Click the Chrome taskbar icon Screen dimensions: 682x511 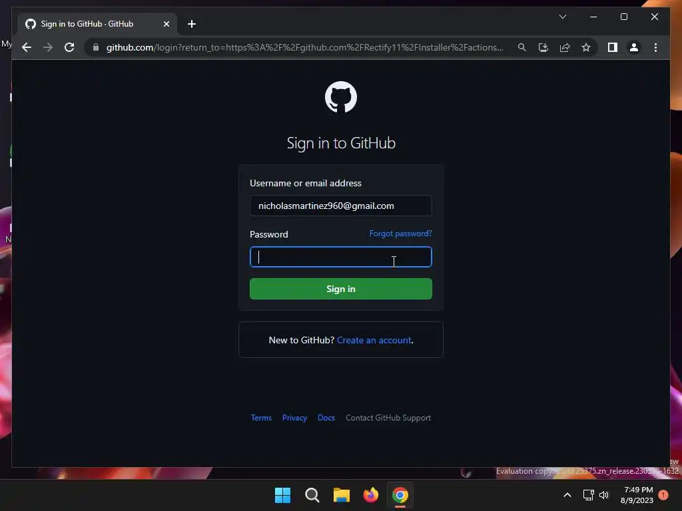pyautogui.click(x=400, y=495)
